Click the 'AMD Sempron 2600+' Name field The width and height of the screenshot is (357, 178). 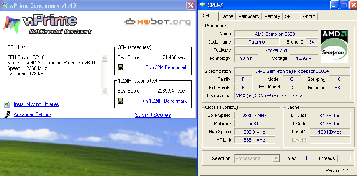pos(276,34)
